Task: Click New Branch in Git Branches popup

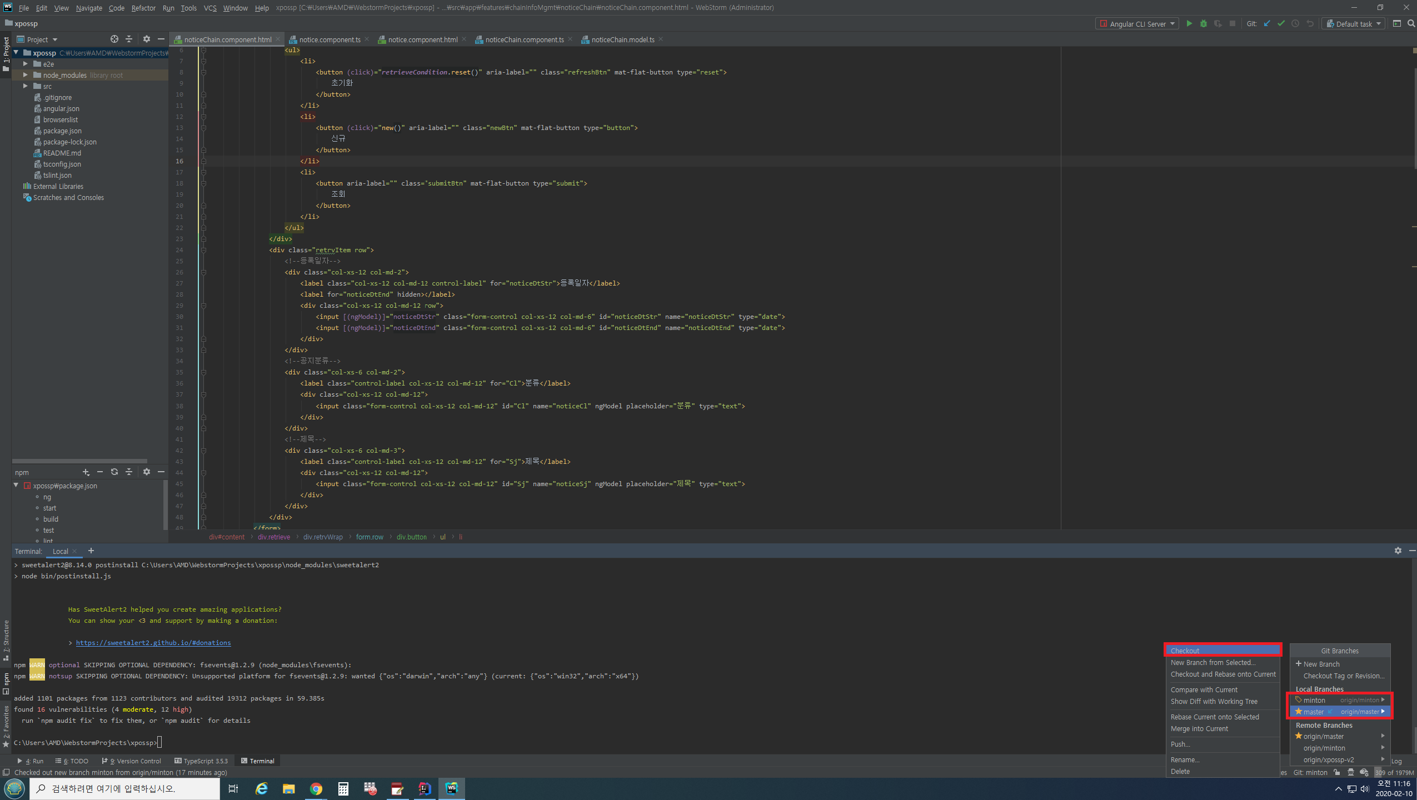Action: tap(1321, 664)
